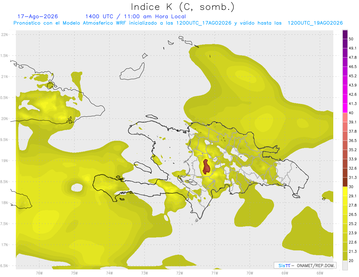359x277 pixels.
Task: Click the "40" color scale value
Action: tap(352, 113)
